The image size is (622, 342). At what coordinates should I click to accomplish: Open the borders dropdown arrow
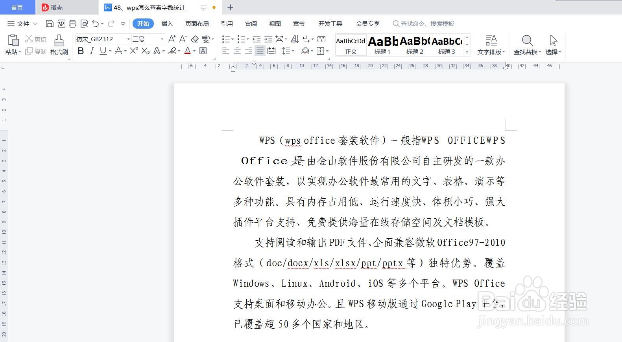[328, 51]
